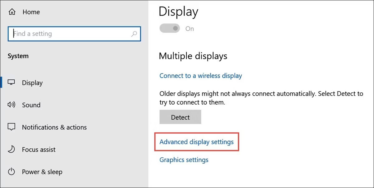374x188 pixels.
Task: Go to Home in the sidebar
Action: pos(31,12)
